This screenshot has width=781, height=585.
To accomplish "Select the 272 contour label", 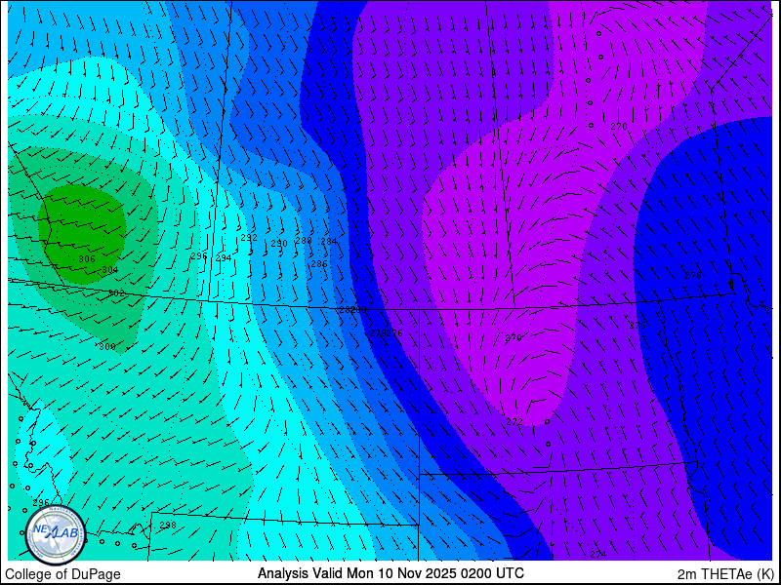I will click(514, 422).
